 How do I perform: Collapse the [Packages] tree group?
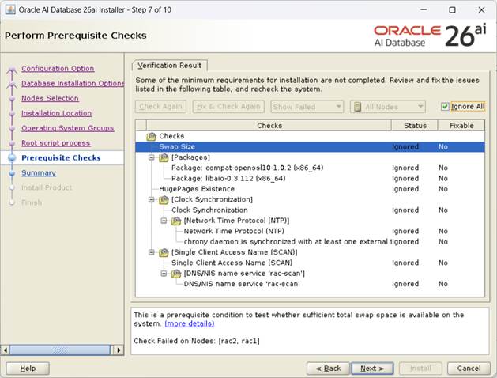click(152, 157)
